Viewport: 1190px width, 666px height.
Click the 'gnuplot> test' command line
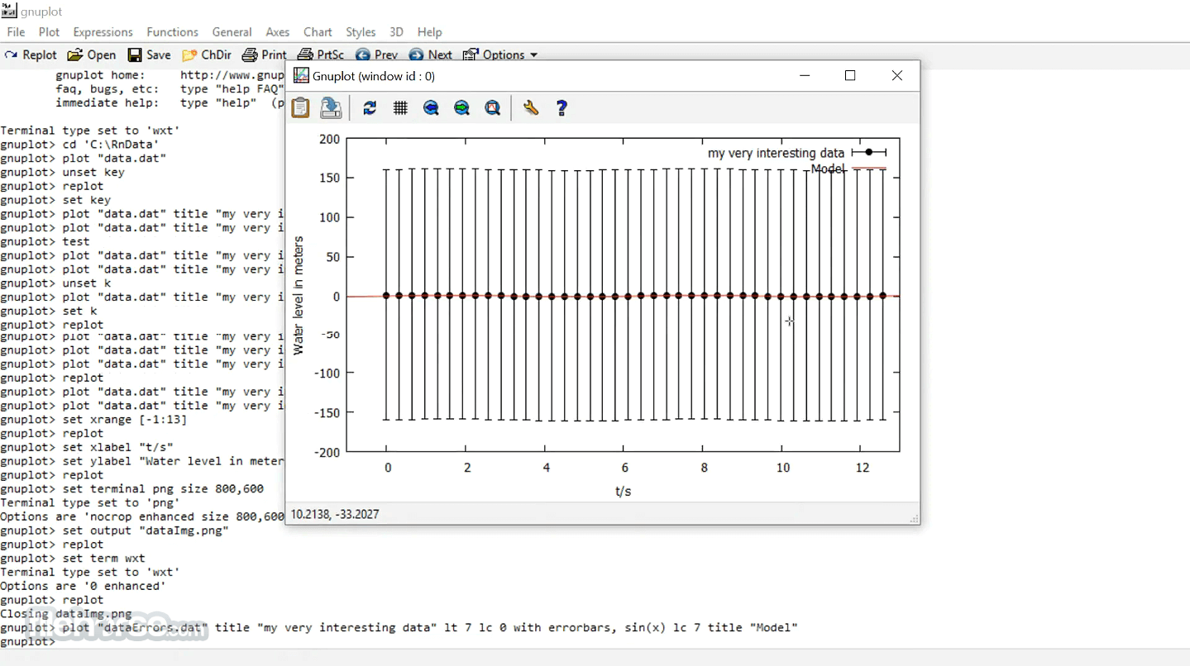point(45,241)
